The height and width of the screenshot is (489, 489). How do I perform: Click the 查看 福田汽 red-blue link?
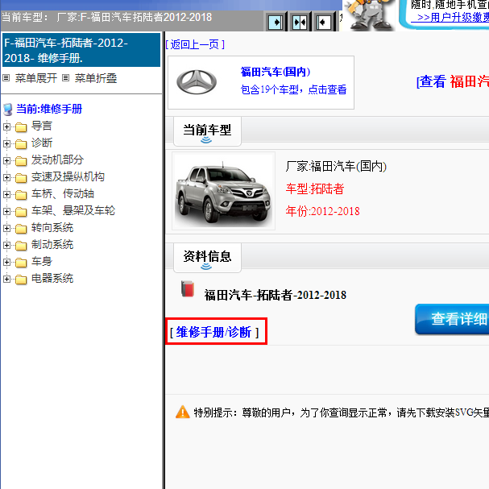pyautogui.click(x=453, y=81)
